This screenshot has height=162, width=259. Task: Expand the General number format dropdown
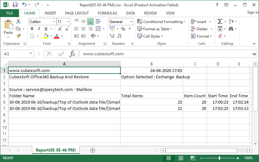(x=131, y=22)
